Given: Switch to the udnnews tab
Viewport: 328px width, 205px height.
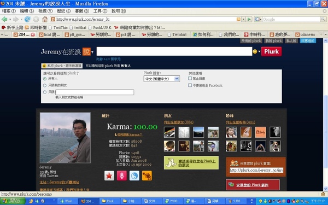Looking at the screenshot, I should [306, 34].
